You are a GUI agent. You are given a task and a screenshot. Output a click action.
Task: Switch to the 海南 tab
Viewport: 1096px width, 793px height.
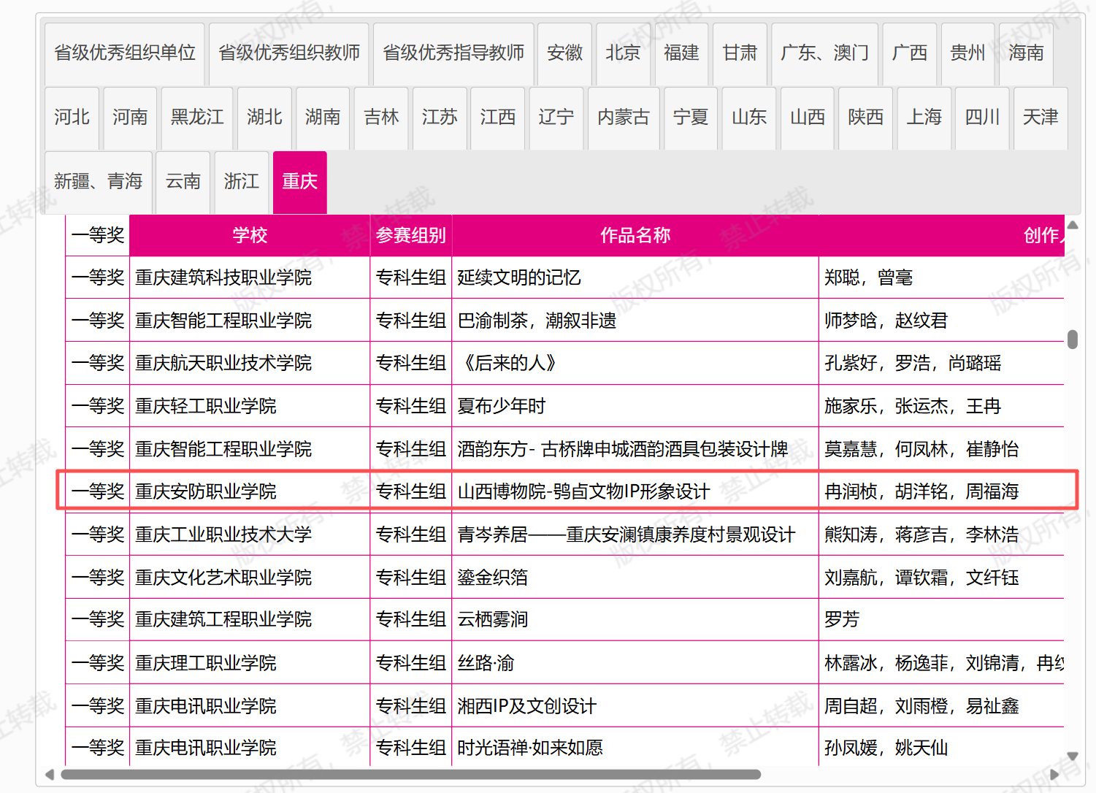click(1026, 53)
